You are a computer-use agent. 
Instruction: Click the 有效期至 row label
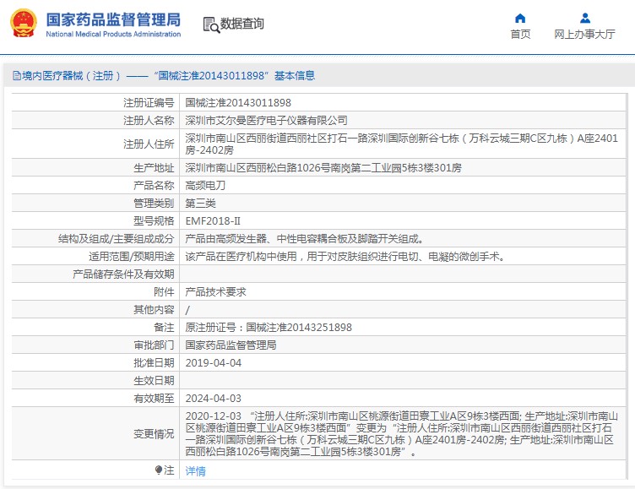[x=154, y=399]
